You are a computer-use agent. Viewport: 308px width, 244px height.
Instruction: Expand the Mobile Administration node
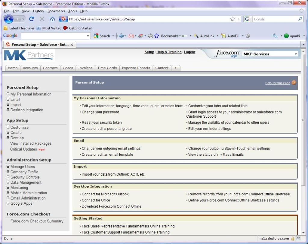coord(8,193)
